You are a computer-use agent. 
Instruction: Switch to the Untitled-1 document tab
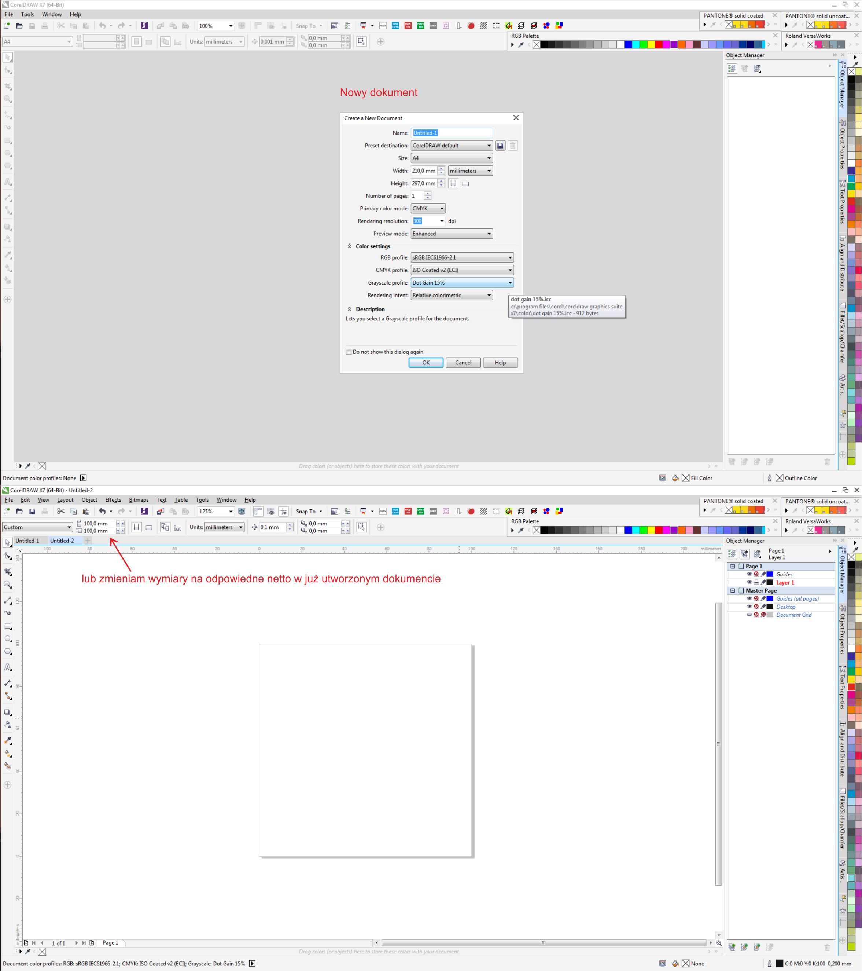pos(27,541)
